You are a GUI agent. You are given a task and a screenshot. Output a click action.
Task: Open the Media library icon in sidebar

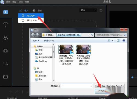(5, 12)
